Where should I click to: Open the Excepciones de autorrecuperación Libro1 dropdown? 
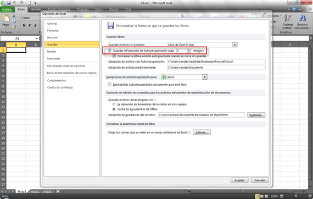pyautogui.click(x=205, y=77)
